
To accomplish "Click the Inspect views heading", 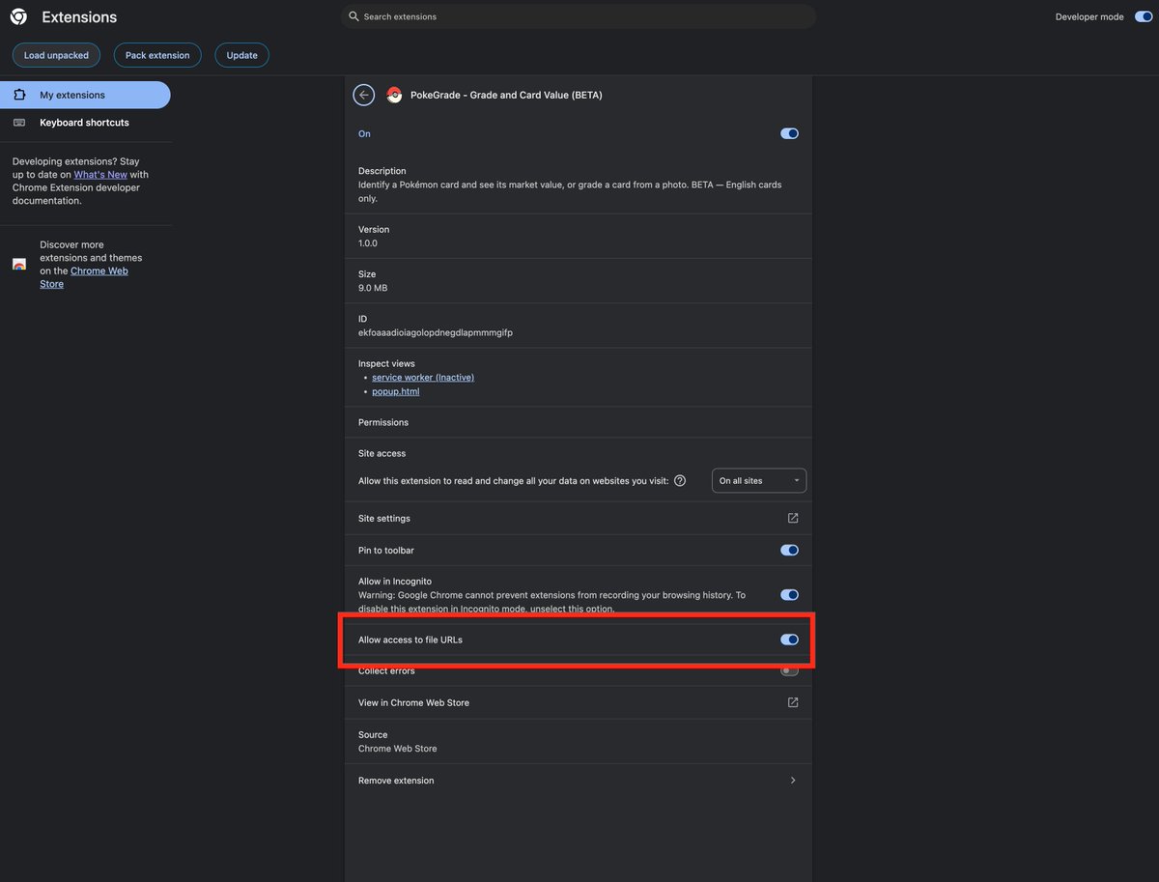I will [x=386, y=363].
